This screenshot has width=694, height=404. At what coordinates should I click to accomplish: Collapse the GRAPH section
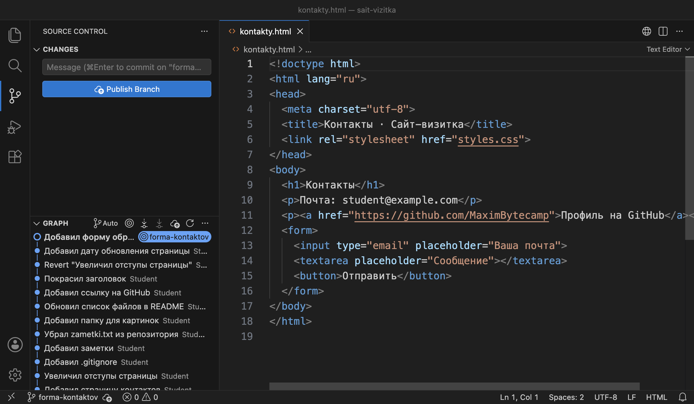pos(37,223)
